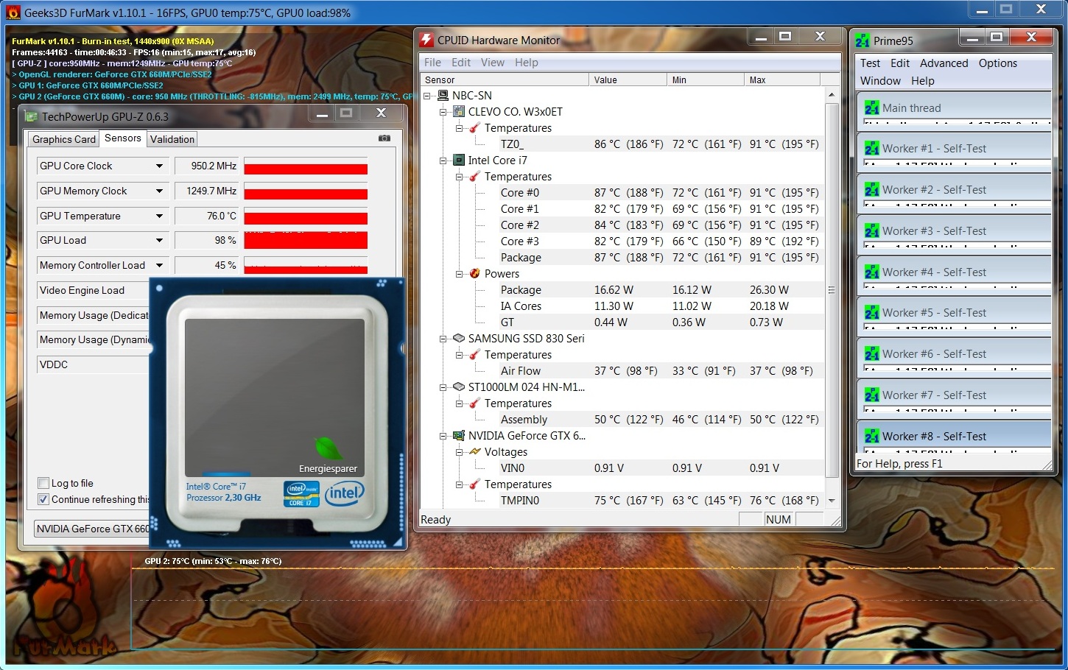This screenshot has width=1068, height=670.
Task: Click the drive icon beside ST1000LM 024
Action: 459,387
